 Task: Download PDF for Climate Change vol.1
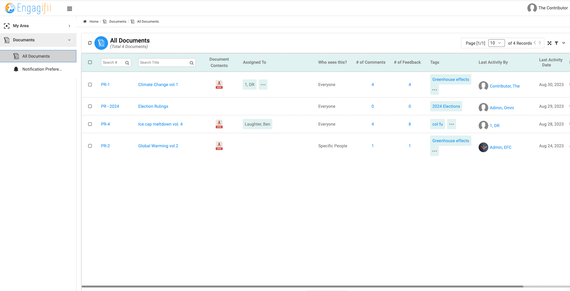pos(219,85)
